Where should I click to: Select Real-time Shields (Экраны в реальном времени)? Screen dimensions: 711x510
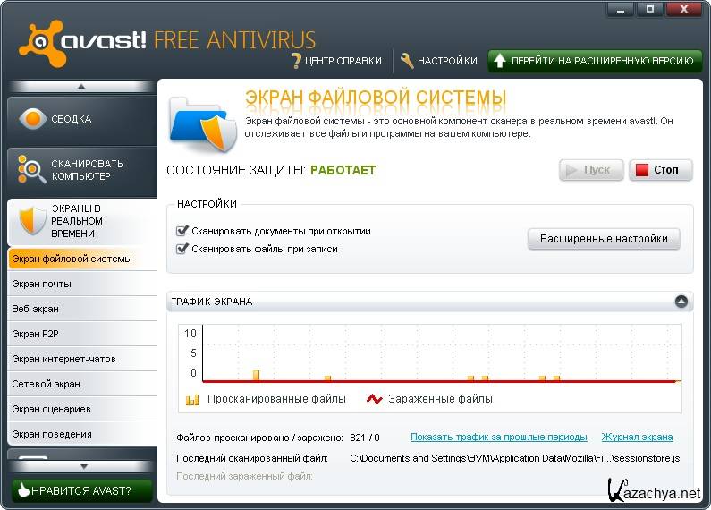tap(80, 221)
